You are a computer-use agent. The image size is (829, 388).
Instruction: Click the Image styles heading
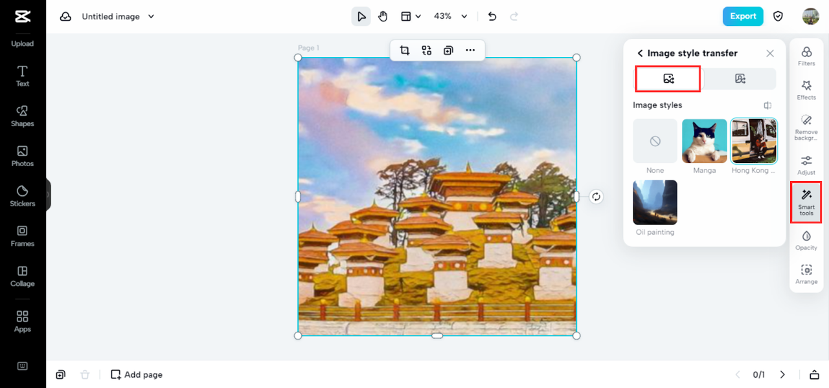click(x=657, y=105)
